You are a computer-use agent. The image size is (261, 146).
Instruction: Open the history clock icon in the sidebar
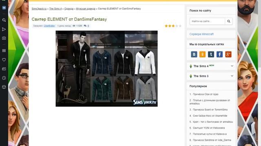(4, 78)
